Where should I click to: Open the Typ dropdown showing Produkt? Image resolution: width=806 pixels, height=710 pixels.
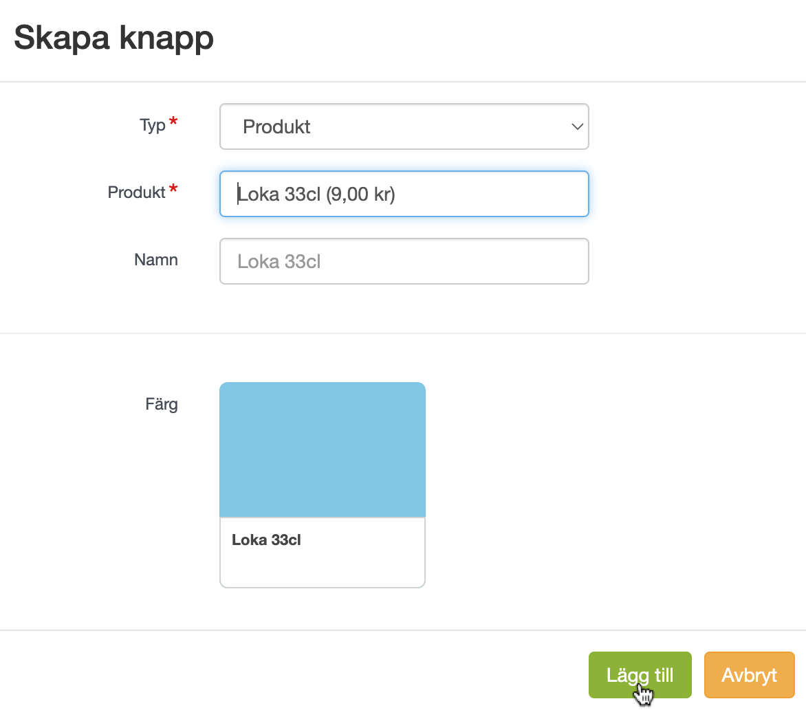pyautogui.click(x=404, y=126)
